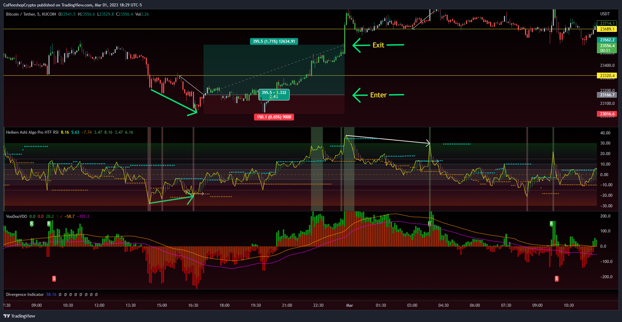The image size is (622, 322).
Task: Click the 03:00 time axis label
Action: [412, 305]
